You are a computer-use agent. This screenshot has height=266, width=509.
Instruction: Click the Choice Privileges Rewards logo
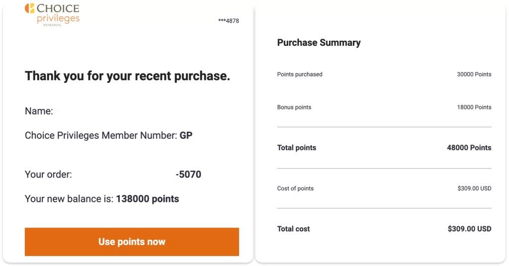tap(52, 14)
